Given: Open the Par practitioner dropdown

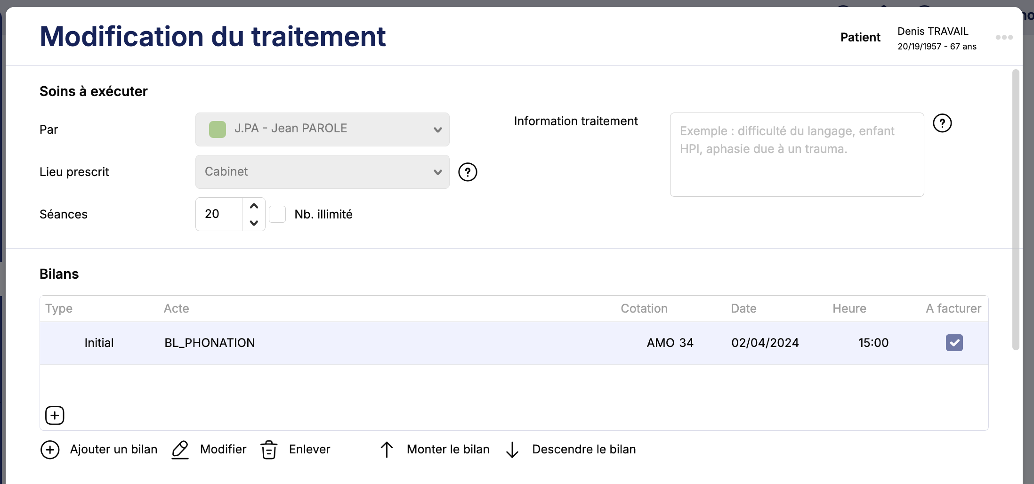Looking at the screenshot, I should point(322,129).
